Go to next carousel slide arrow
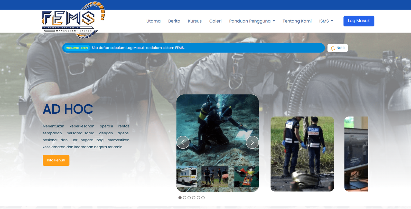 [x=252, y=142]
